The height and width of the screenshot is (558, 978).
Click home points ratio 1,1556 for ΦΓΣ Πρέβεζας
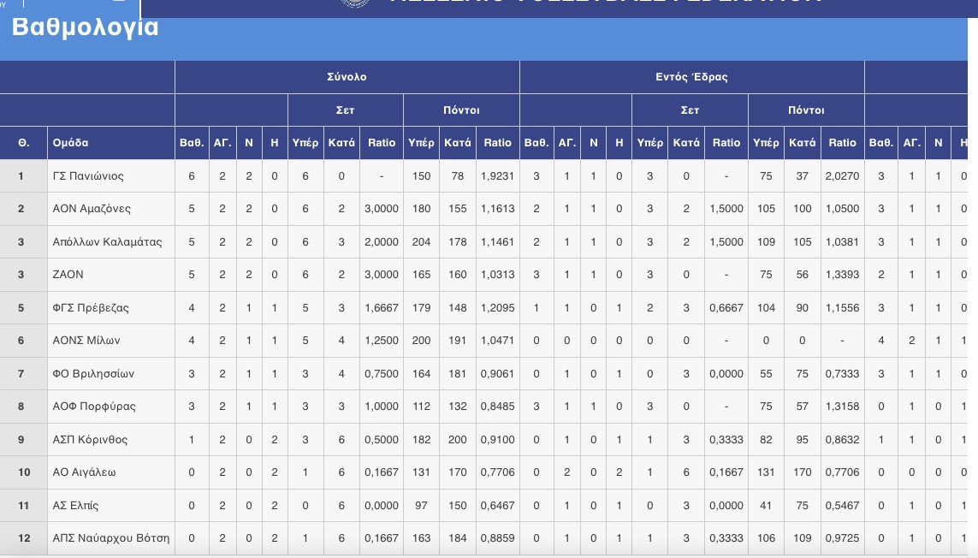842,307
